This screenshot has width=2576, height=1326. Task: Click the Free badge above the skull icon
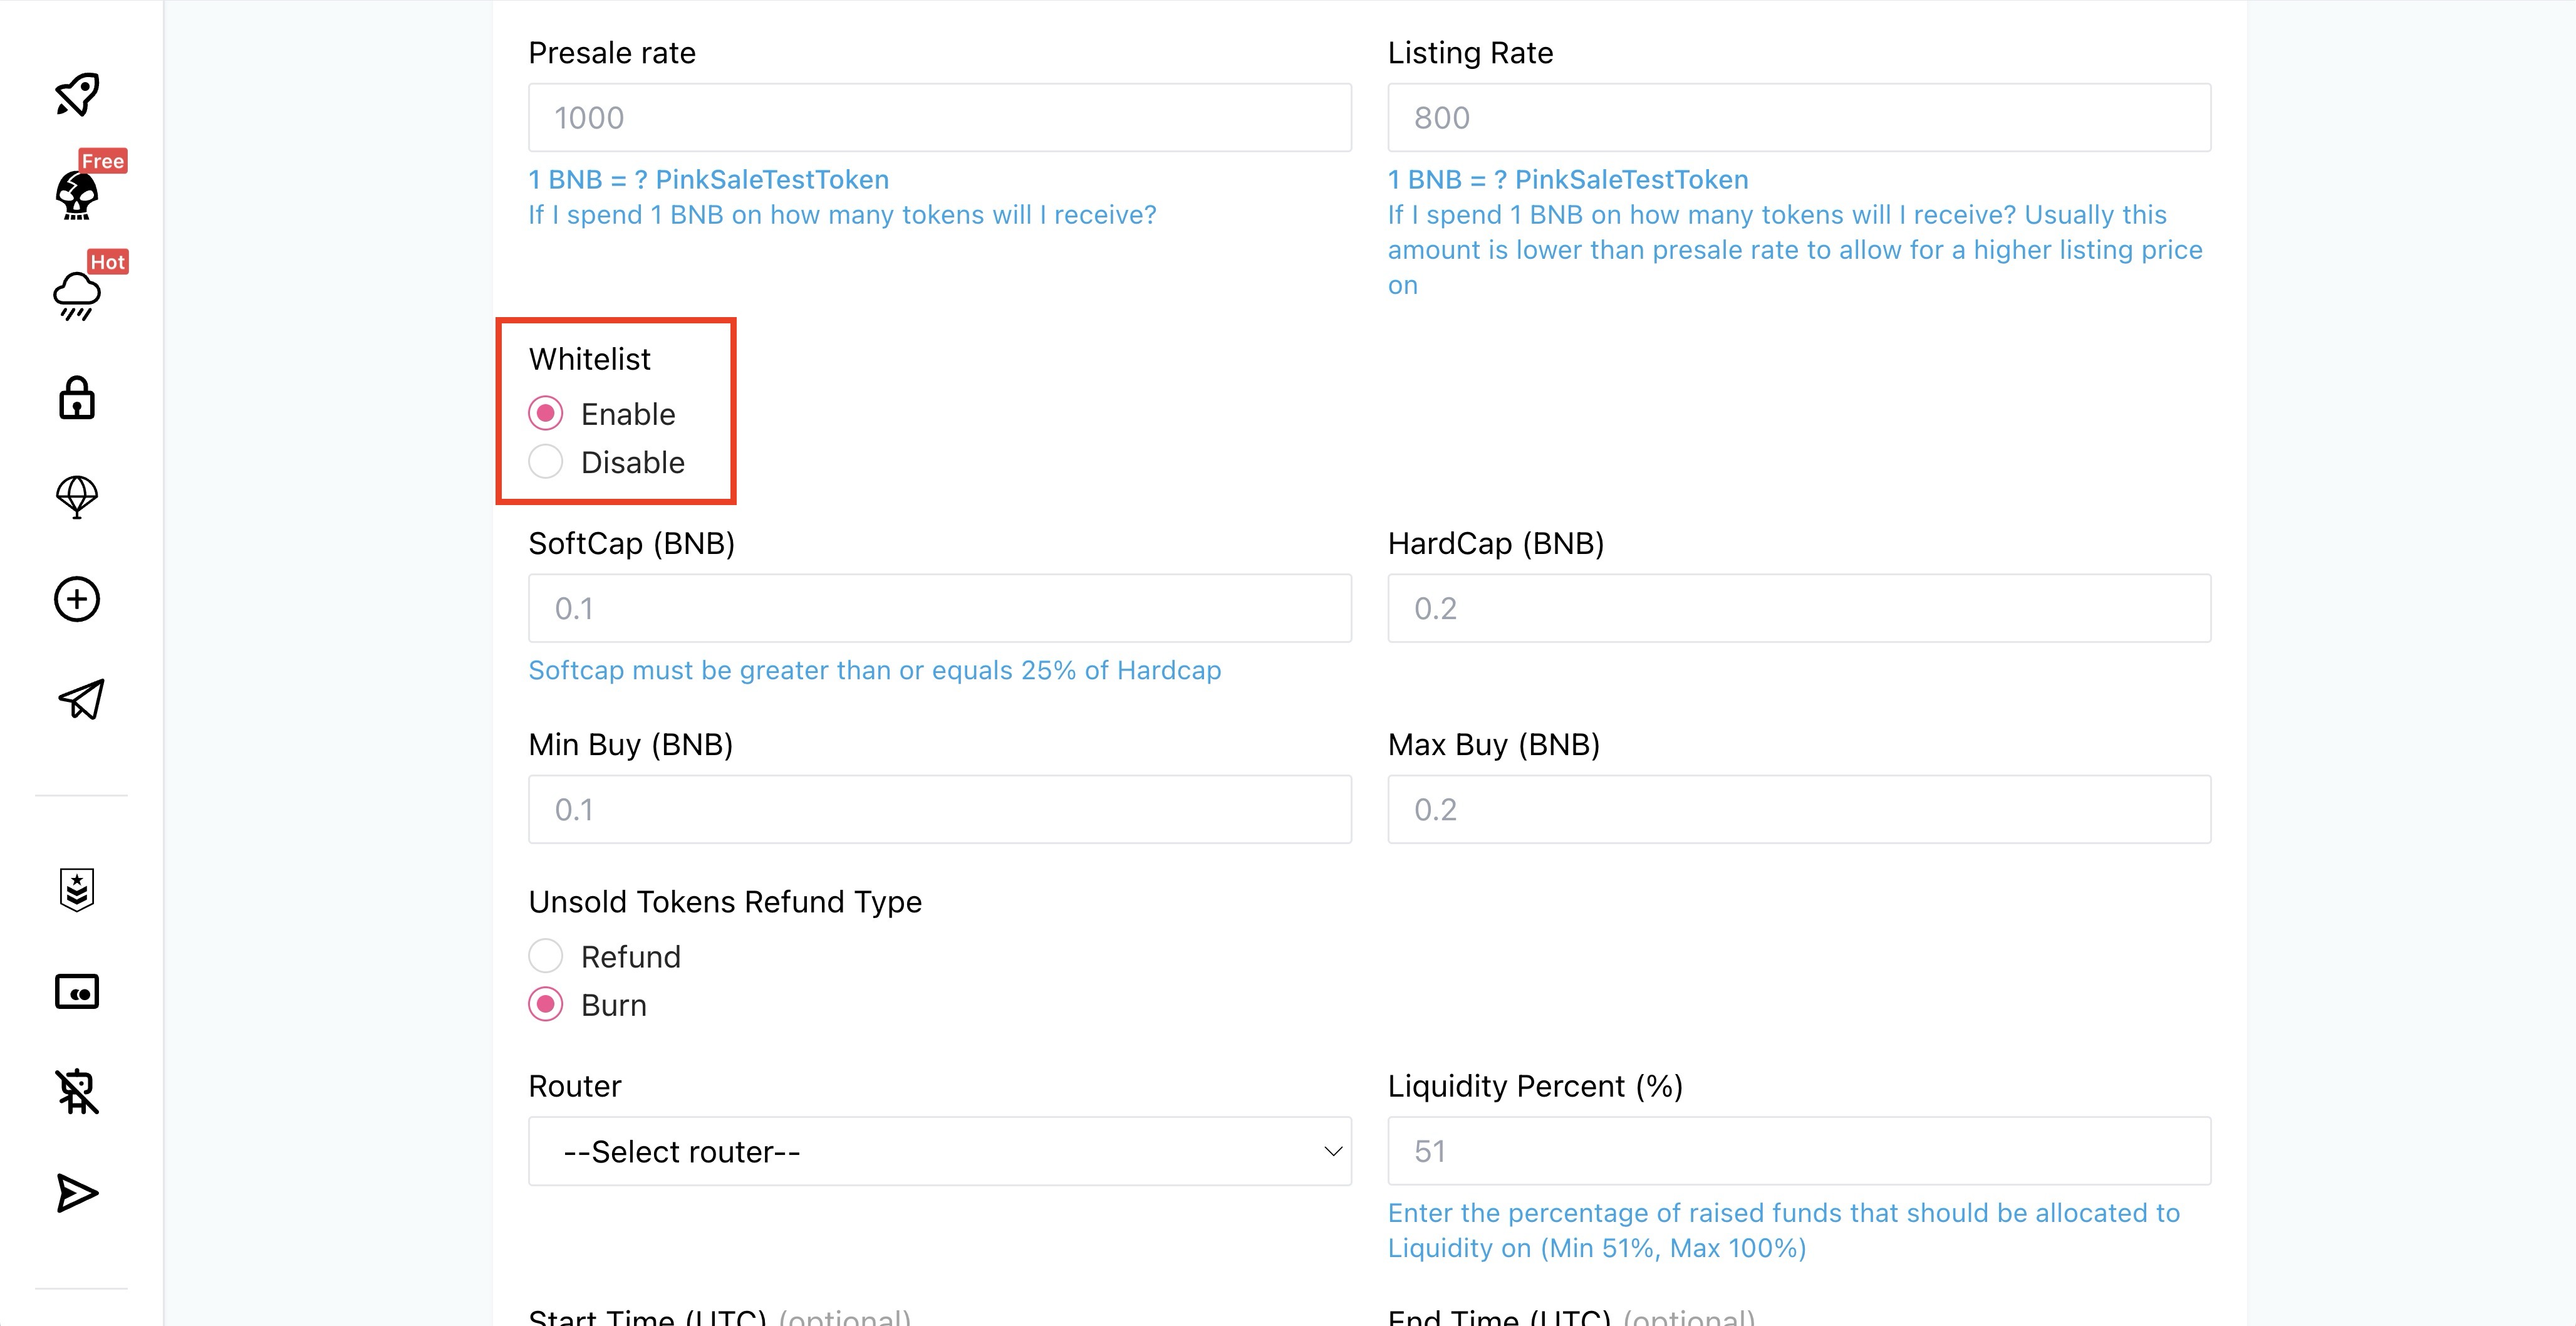tap(103, 161)
